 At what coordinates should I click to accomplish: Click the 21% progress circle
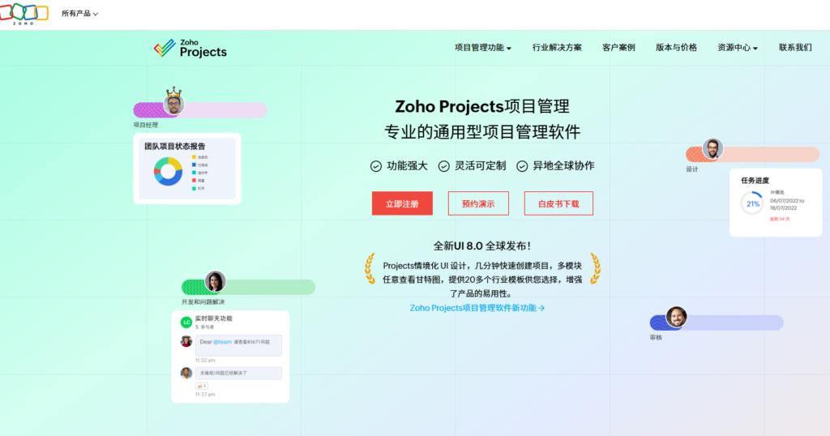(x=752, y=203)
